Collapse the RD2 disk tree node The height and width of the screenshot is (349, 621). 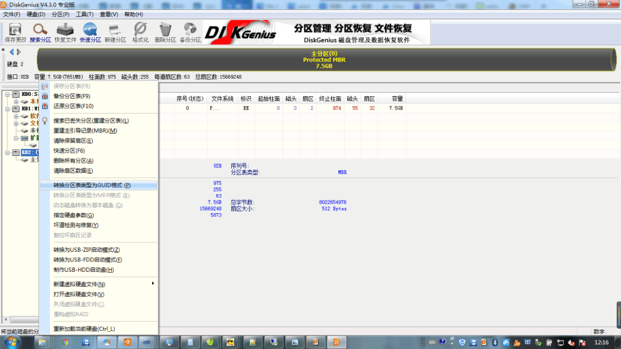7,152
